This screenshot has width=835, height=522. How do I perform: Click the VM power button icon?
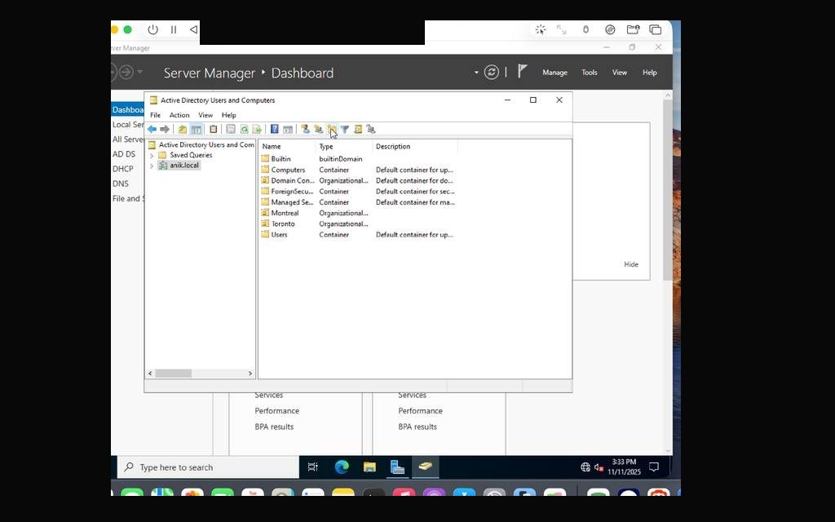point(152,30)
